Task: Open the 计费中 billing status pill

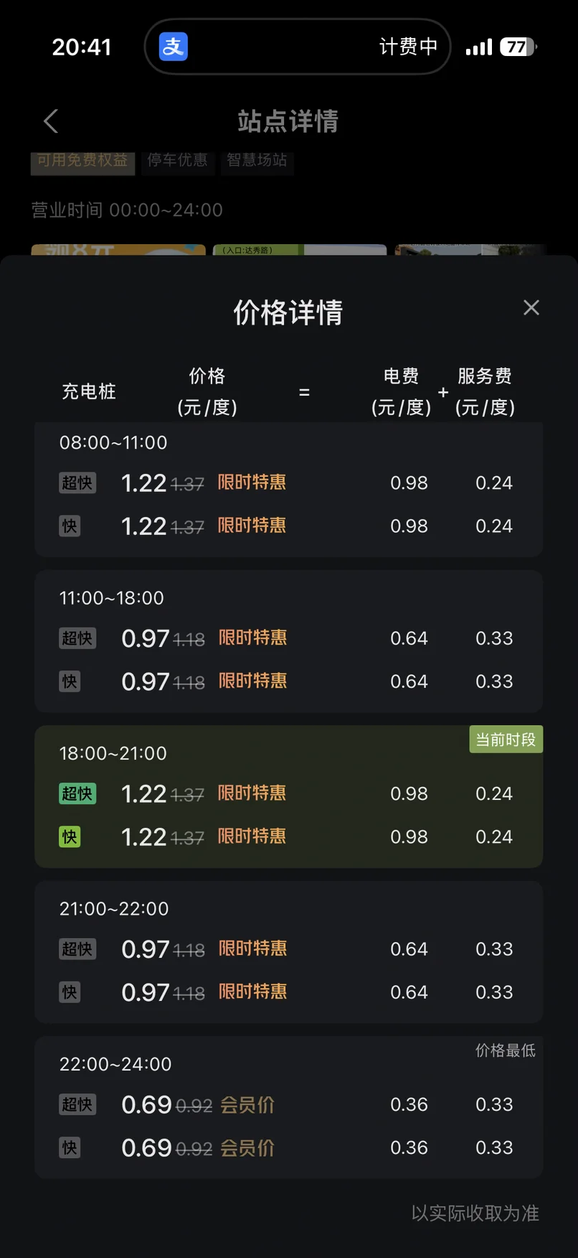Action: [407, 47]
